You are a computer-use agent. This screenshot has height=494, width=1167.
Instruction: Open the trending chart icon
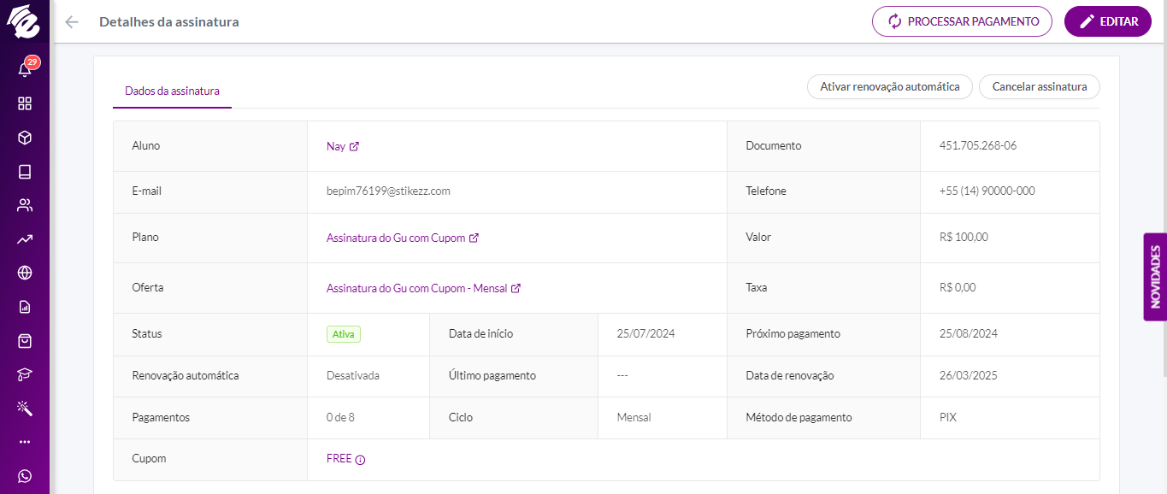[25, 239]
